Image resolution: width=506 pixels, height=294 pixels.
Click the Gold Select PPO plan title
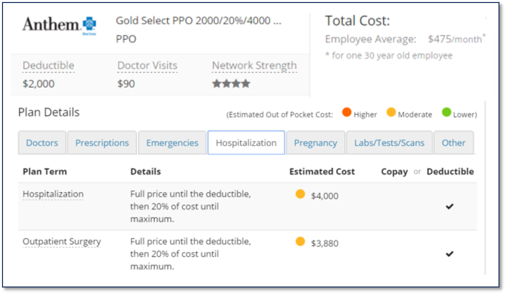pos(198,21)
